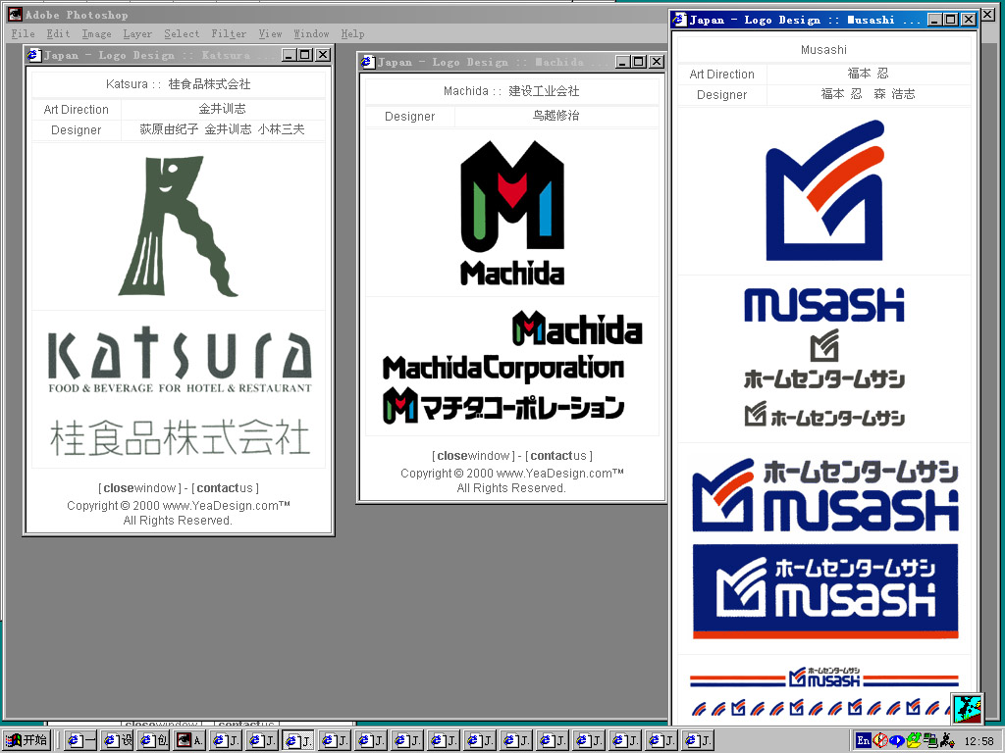Click the Adobe Photoshop title bar text
1005x753 pixels.
pyautogui.click(x=77, y=15)
